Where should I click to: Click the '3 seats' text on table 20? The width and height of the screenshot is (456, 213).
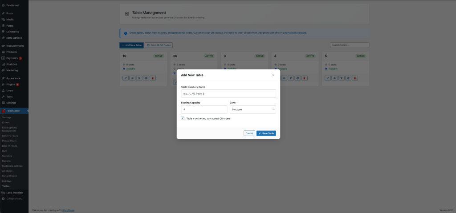point(181,64)
